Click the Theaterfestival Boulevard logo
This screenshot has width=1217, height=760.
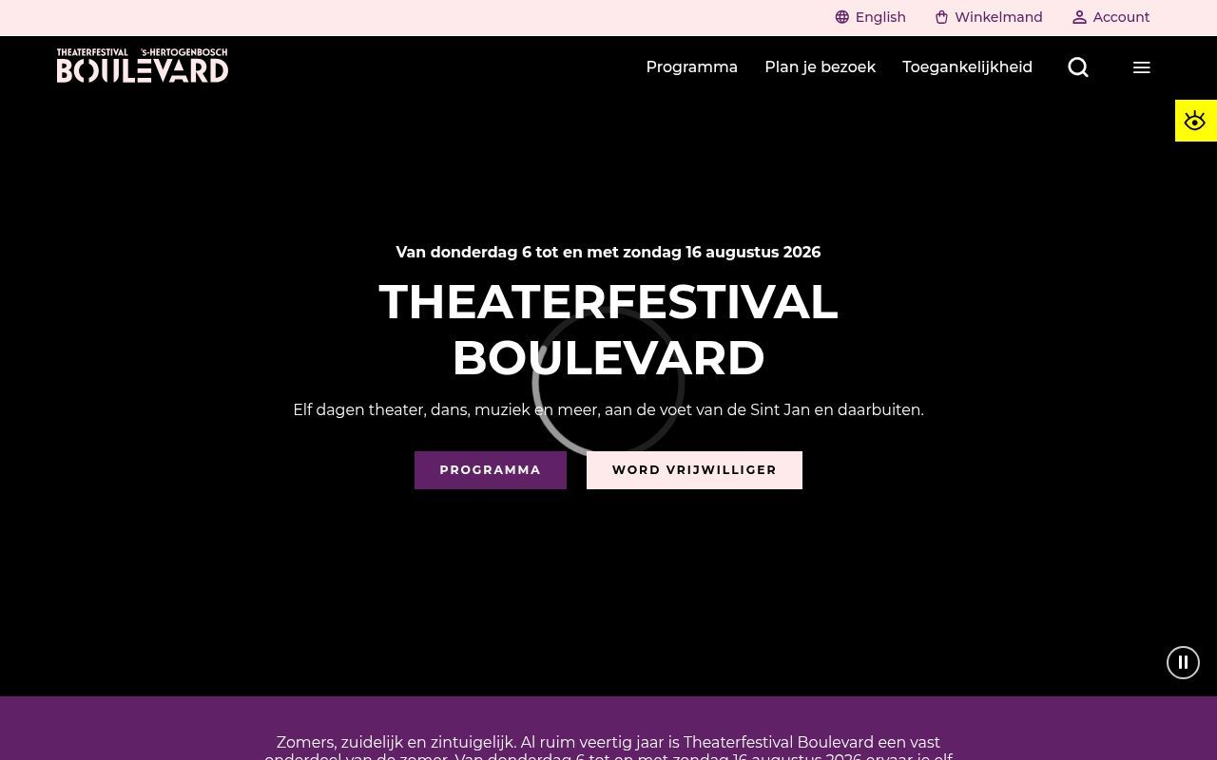click(143, 66)
